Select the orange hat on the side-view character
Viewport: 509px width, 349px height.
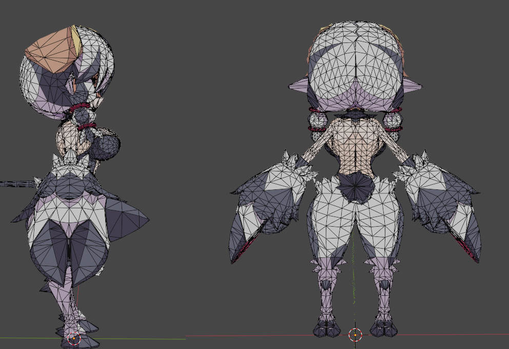52,50
